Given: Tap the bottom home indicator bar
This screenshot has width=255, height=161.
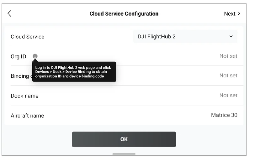Looking at the screenshot, I should [124, 154].
